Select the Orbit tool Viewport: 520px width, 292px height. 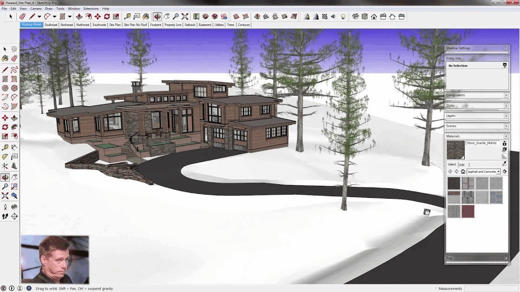[x=5, y=176]
